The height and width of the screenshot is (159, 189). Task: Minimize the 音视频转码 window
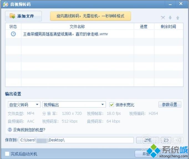tap(170, 4)
